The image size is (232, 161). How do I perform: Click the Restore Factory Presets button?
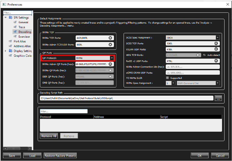pyautogui.click(x=60, y=155)
